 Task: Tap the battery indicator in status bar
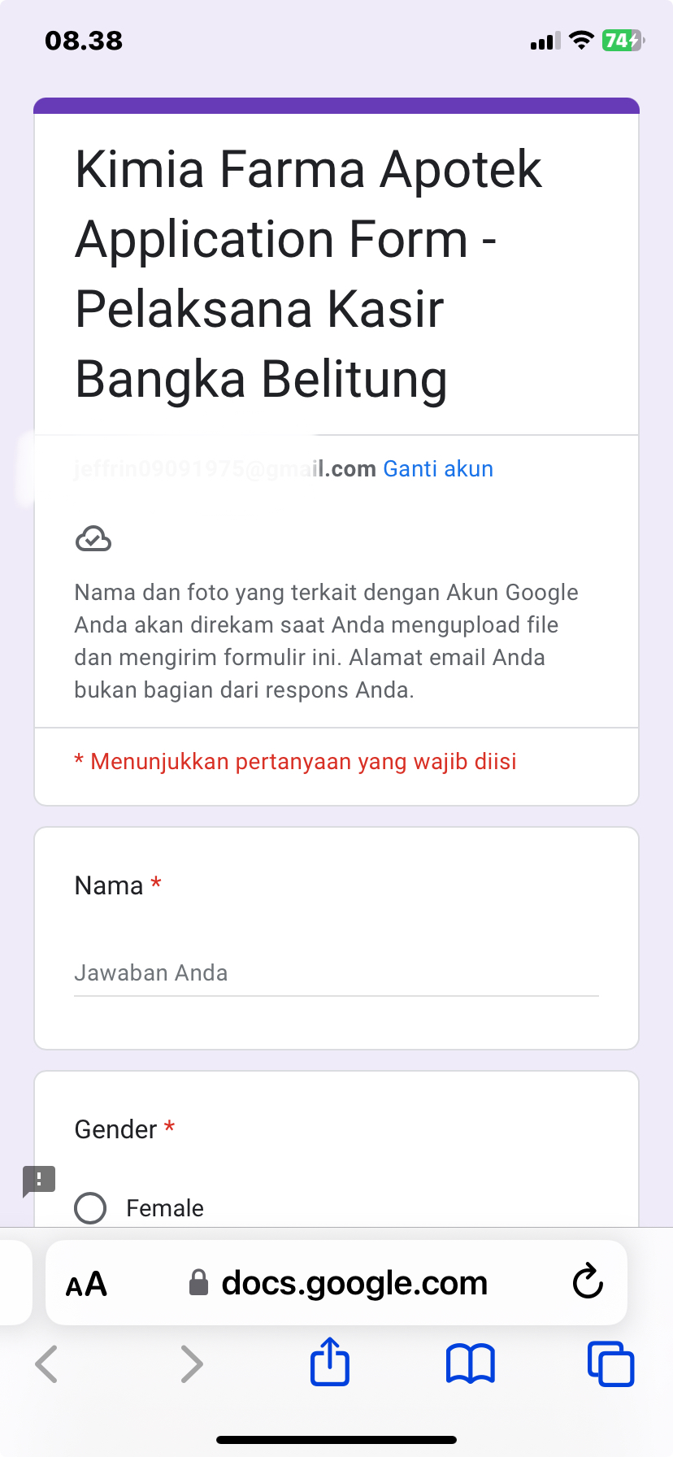[622, 41]
